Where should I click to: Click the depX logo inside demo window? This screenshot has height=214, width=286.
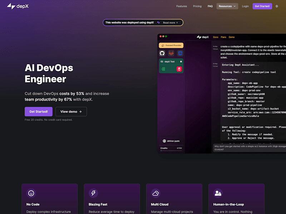coord(203,37)
